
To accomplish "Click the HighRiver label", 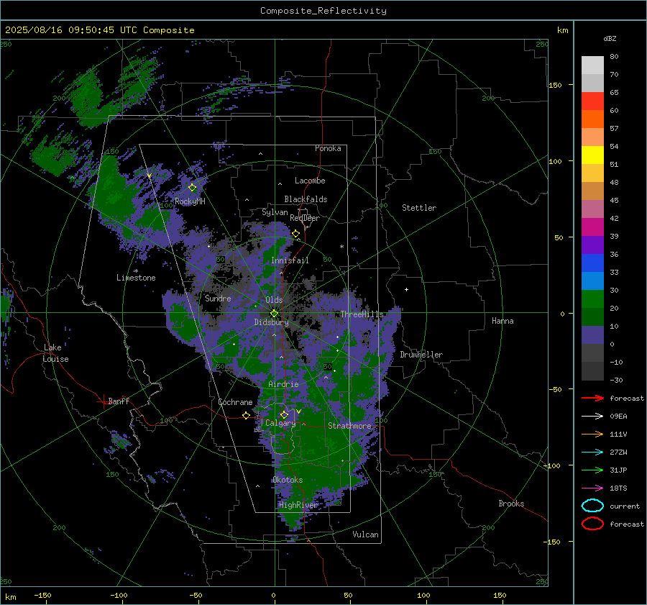I will pos(298,505).
